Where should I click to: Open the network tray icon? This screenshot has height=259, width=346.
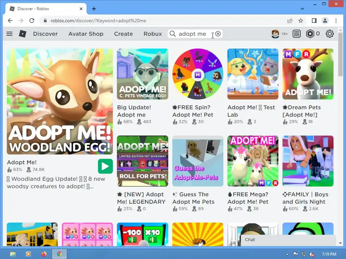coord(304,254)
